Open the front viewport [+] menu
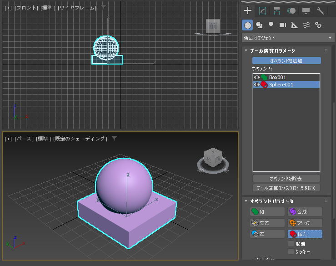Screen dimensions: 336x266 [8, 8]
